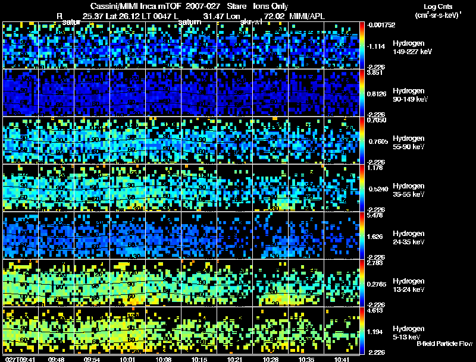Click the color bar for 35-55 keV row
The height and width of the screenshot is (362, 476).
click(x=362, y=188)
